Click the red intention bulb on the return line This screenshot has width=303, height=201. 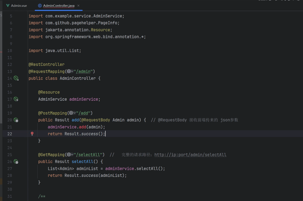(x=32, y=134)
